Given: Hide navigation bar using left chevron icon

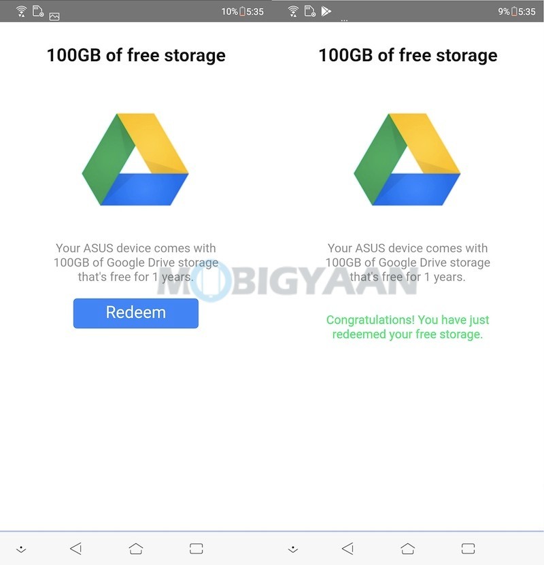Looking at the screenshot, I should 21,549.
